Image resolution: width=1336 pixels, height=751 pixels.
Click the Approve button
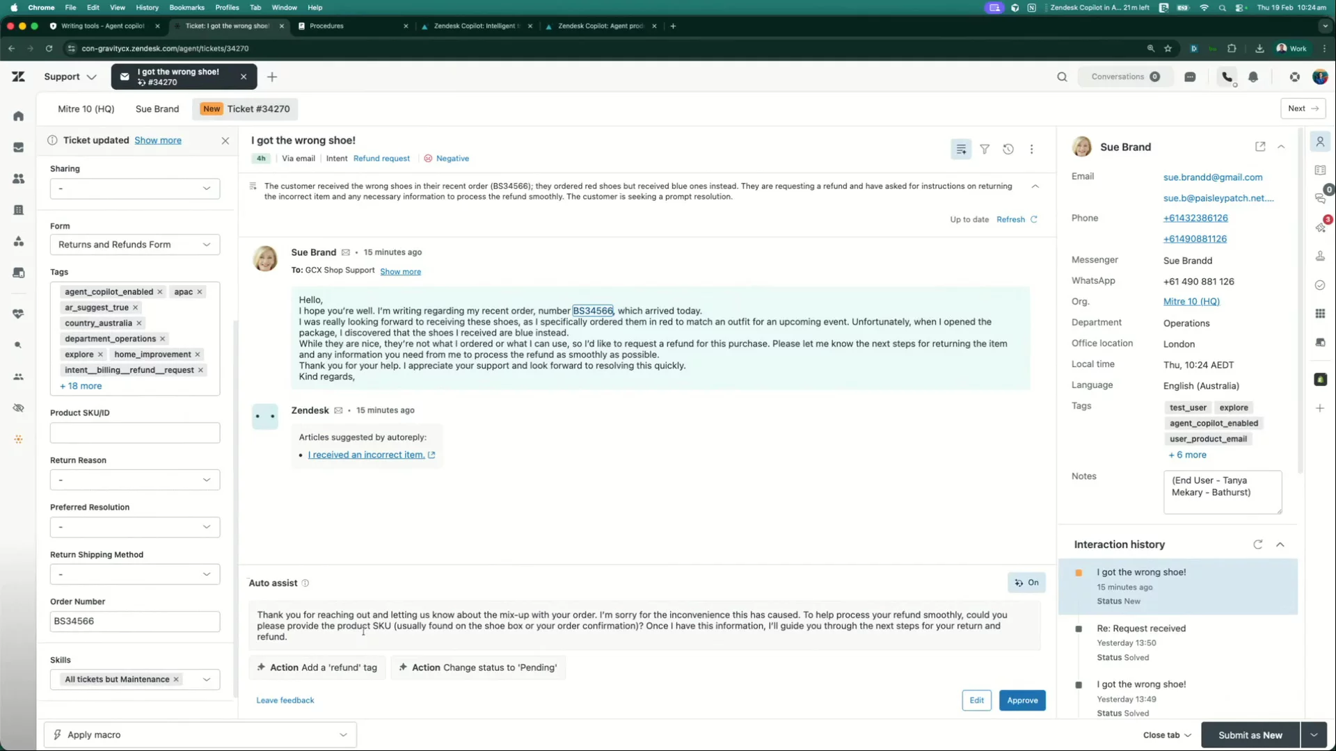pos(1022,700)
